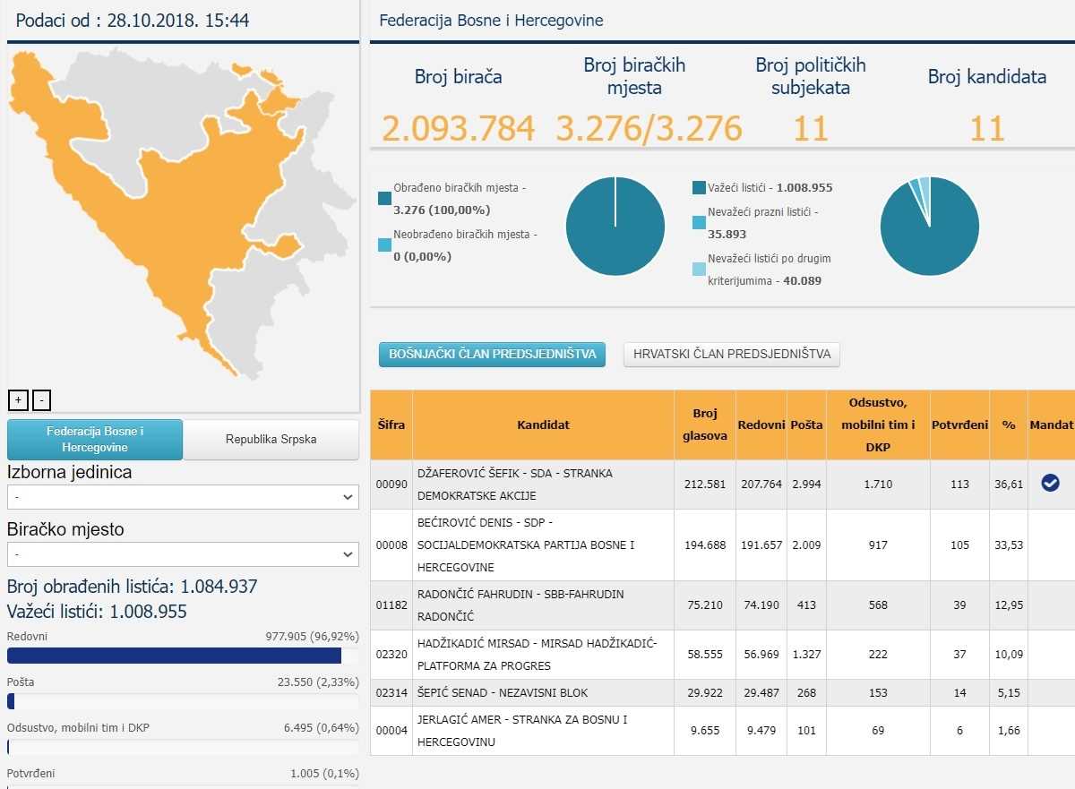Select Bošnjački član Predsjedništva button
This screenshot has height=789, width=1075.
492,355
